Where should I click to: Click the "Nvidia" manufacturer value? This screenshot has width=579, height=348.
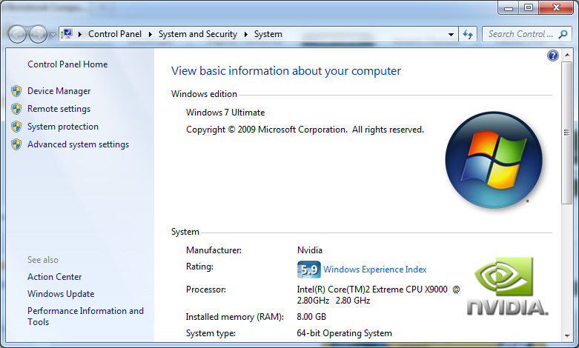pyautogui.click(x=309, y=250)
